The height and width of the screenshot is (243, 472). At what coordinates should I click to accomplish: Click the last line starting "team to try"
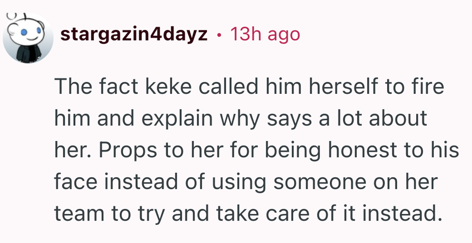pyautogui.click(x=246, y=213)
